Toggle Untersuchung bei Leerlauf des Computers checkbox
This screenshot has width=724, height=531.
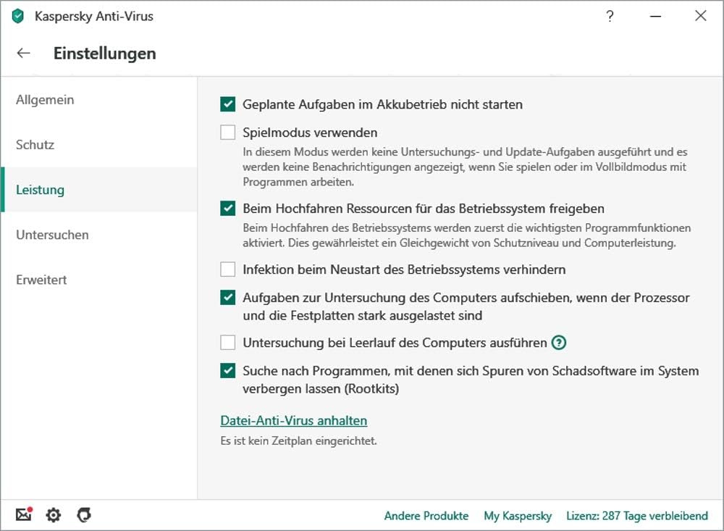tap(228, 343)
